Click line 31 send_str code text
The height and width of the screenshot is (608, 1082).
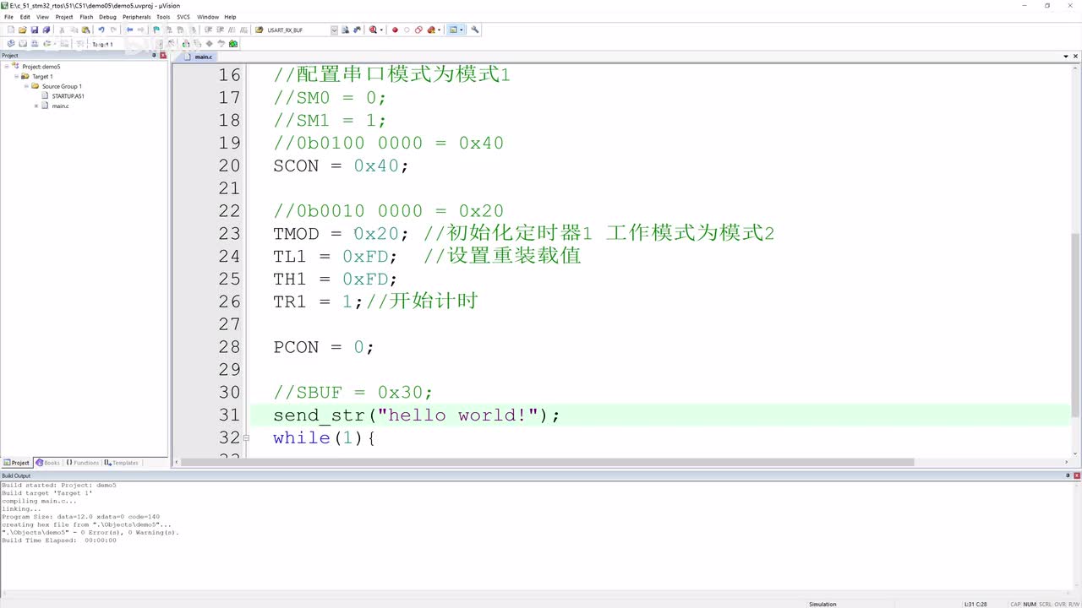coord(416,415)
